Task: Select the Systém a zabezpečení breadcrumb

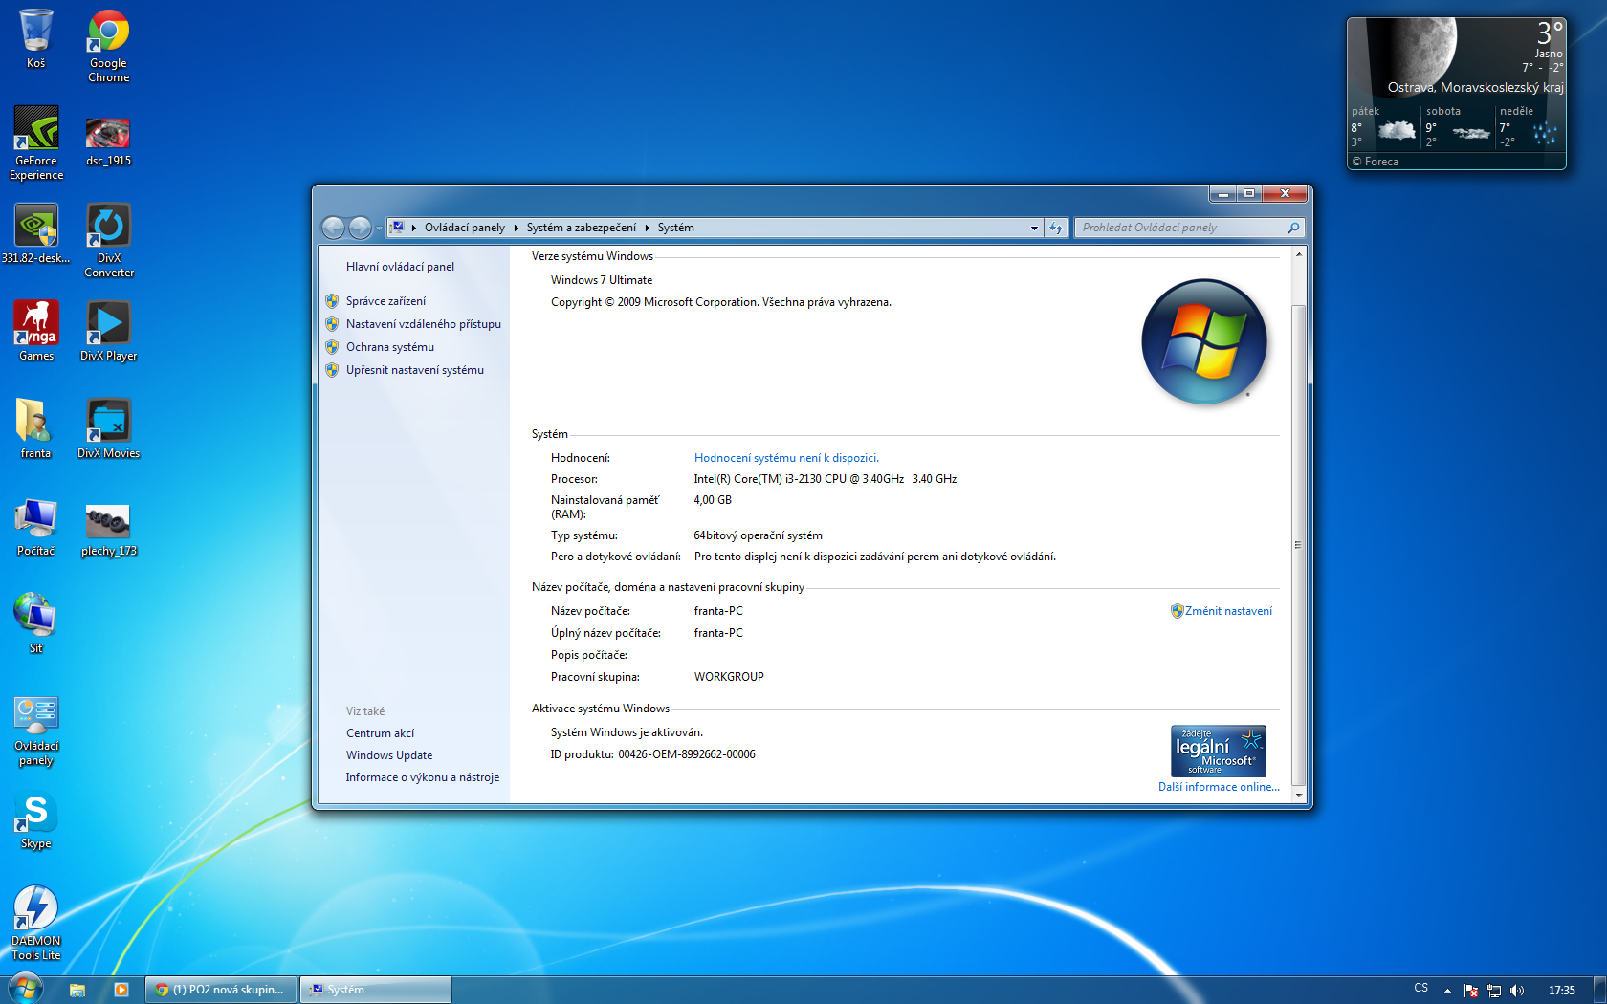Action: [x=581, y=228]
